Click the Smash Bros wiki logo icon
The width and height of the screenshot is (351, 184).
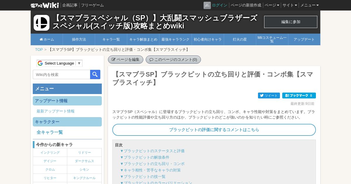pos(42,23)
